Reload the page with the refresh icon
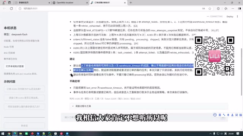The image size is (243, 136). pos(11,8)
